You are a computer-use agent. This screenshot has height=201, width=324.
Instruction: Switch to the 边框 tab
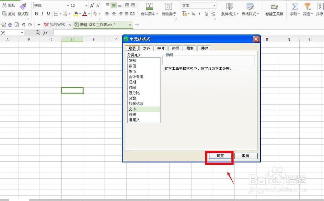(175, 48)
